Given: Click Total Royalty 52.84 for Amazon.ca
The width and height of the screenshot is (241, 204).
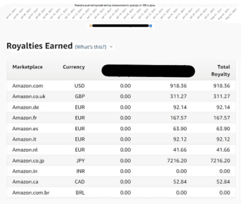Looking at the screenshot, I should (x=223, y=182).
